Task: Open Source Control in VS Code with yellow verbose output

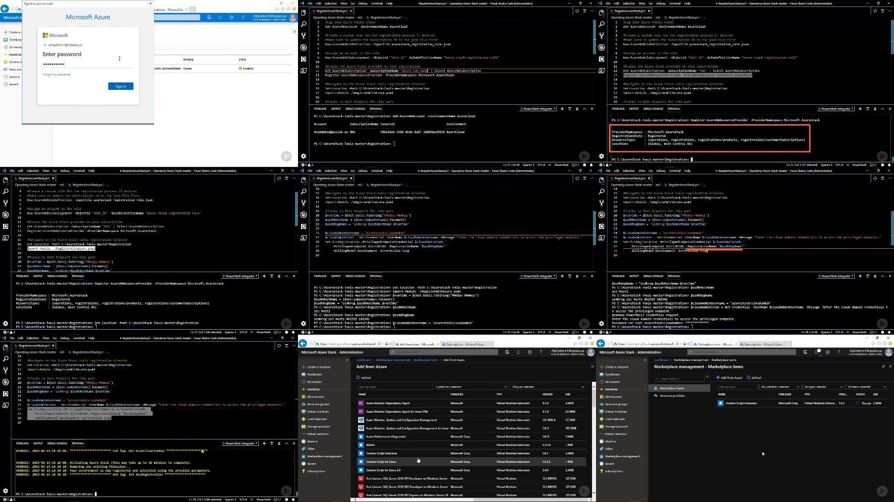Action: click(5, 370)
